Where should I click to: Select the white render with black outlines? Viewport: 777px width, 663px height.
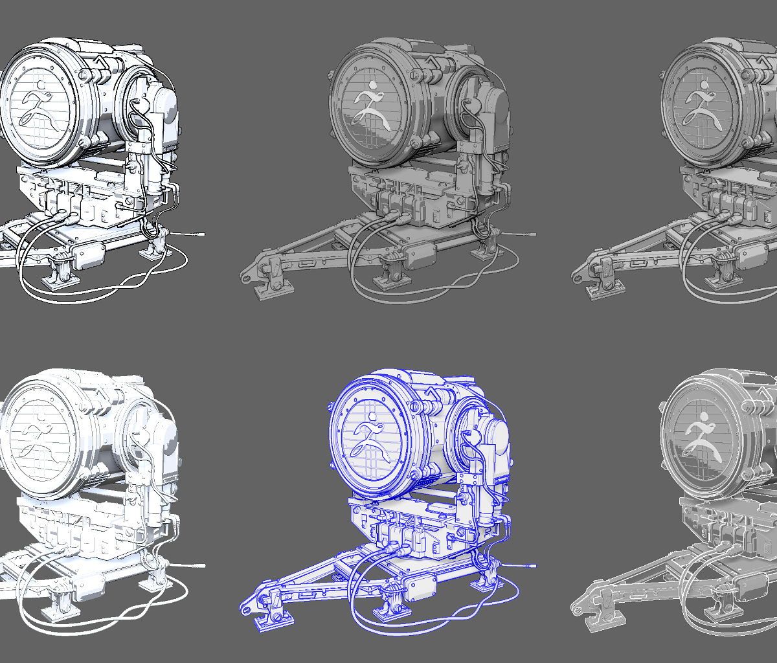click(102, 170)
